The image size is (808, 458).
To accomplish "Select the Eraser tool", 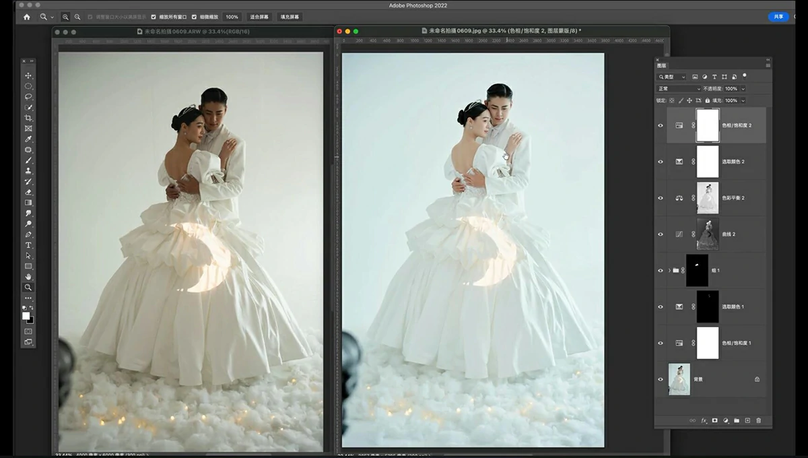I will pos(28,192).
